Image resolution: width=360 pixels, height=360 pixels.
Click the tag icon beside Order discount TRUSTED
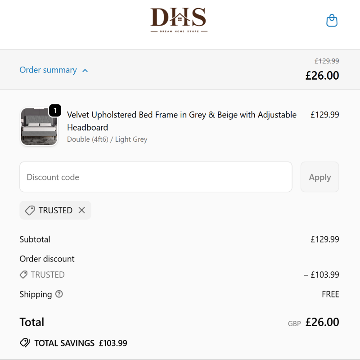23,274
